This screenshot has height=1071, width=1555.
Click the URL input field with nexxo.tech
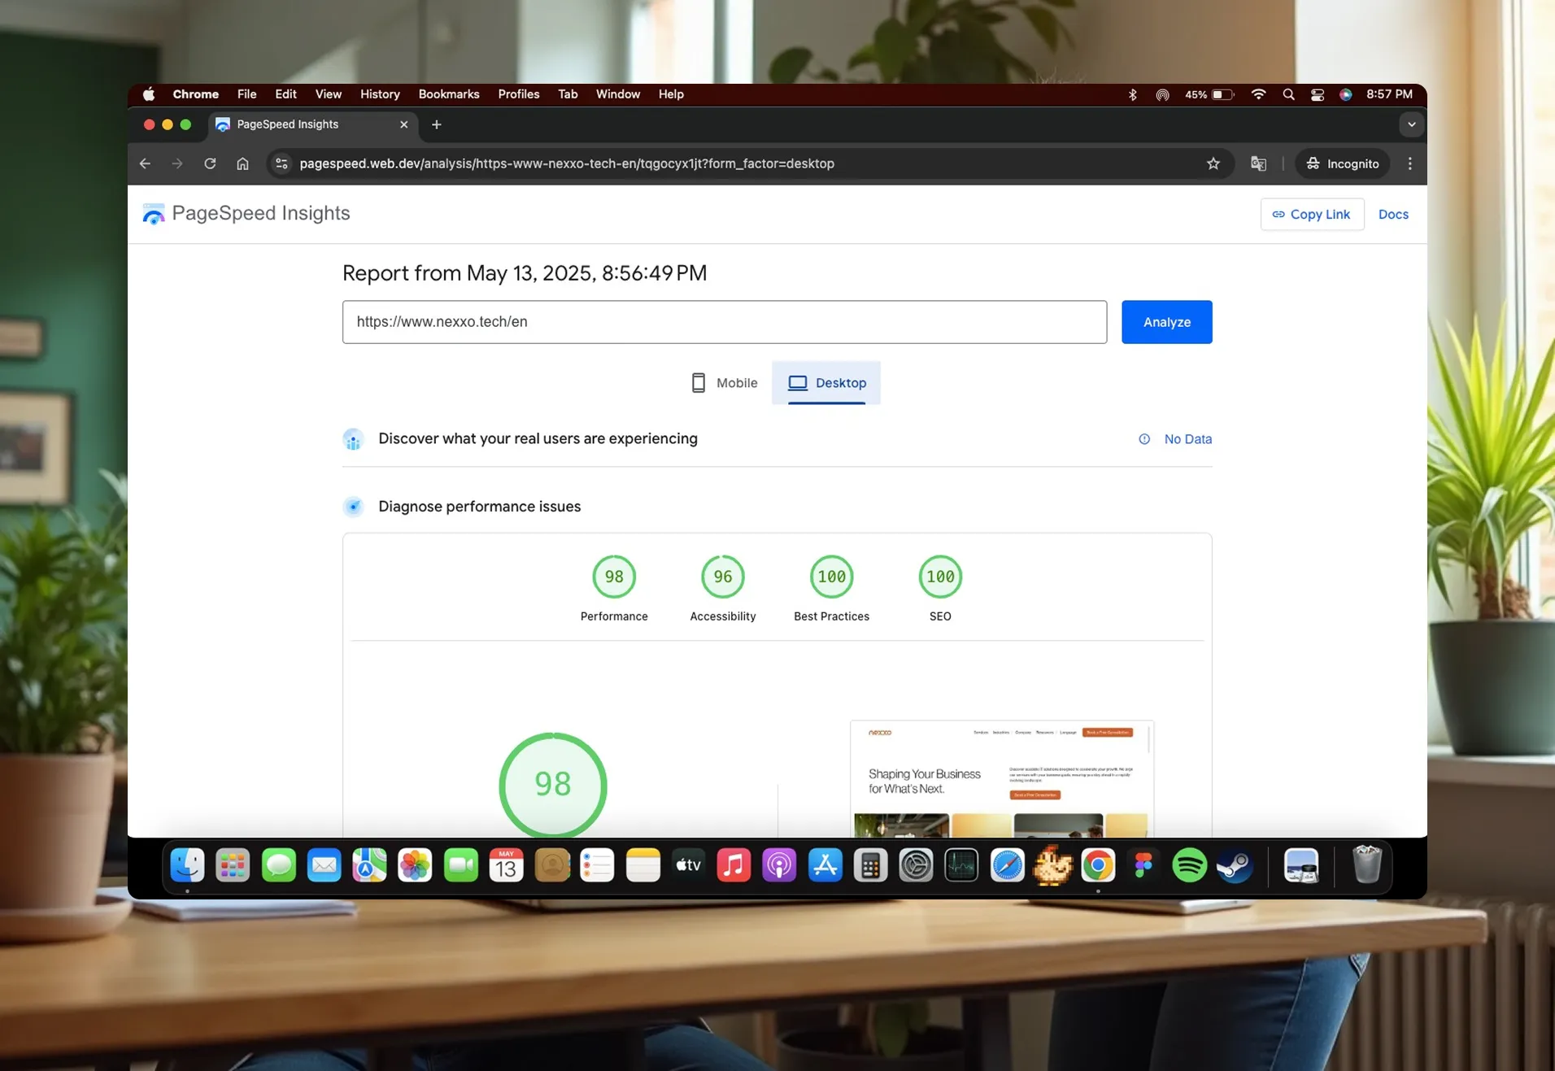[x=724, y=322]
